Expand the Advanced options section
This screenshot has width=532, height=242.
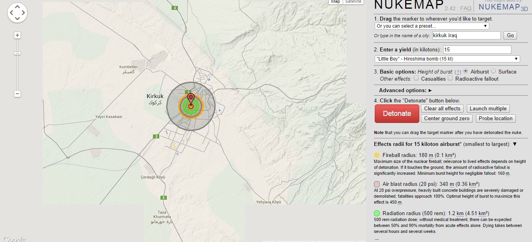coord(406,91)
